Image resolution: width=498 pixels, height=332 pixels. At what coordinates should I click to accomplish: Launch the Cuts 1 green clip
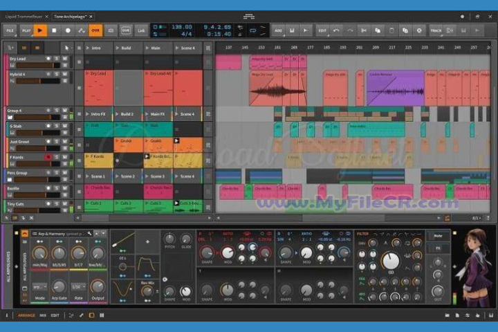coord(88,203)
